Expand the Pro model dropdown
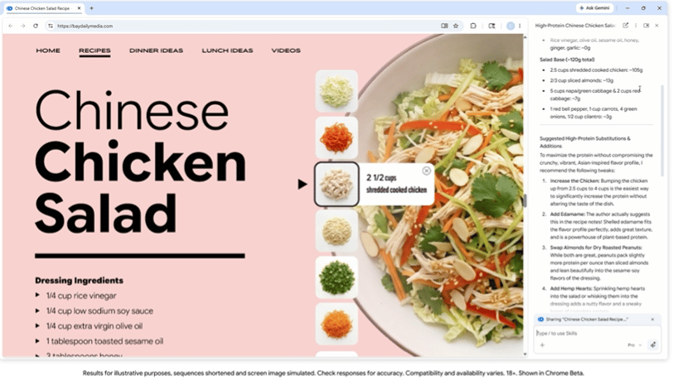 [x=635, y=344]
